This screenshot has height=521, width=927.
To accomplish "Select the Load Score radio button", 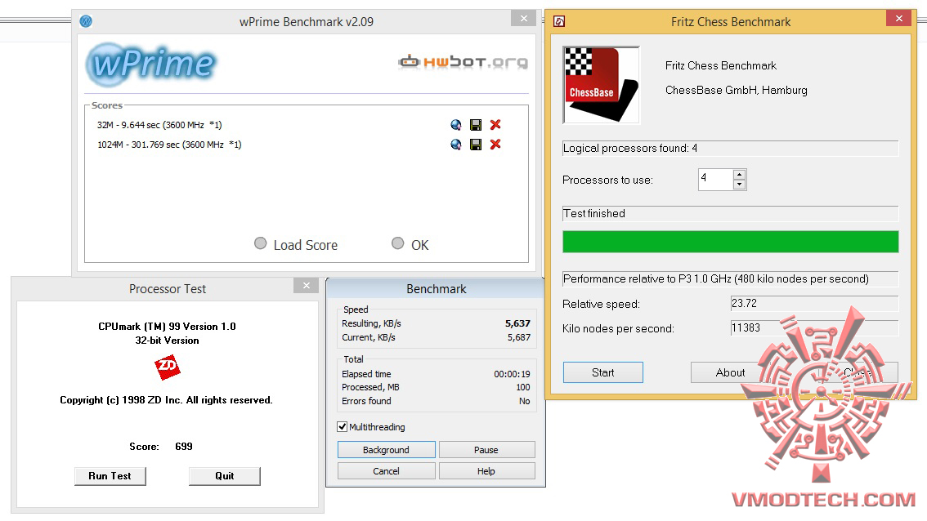I will 260,243.
